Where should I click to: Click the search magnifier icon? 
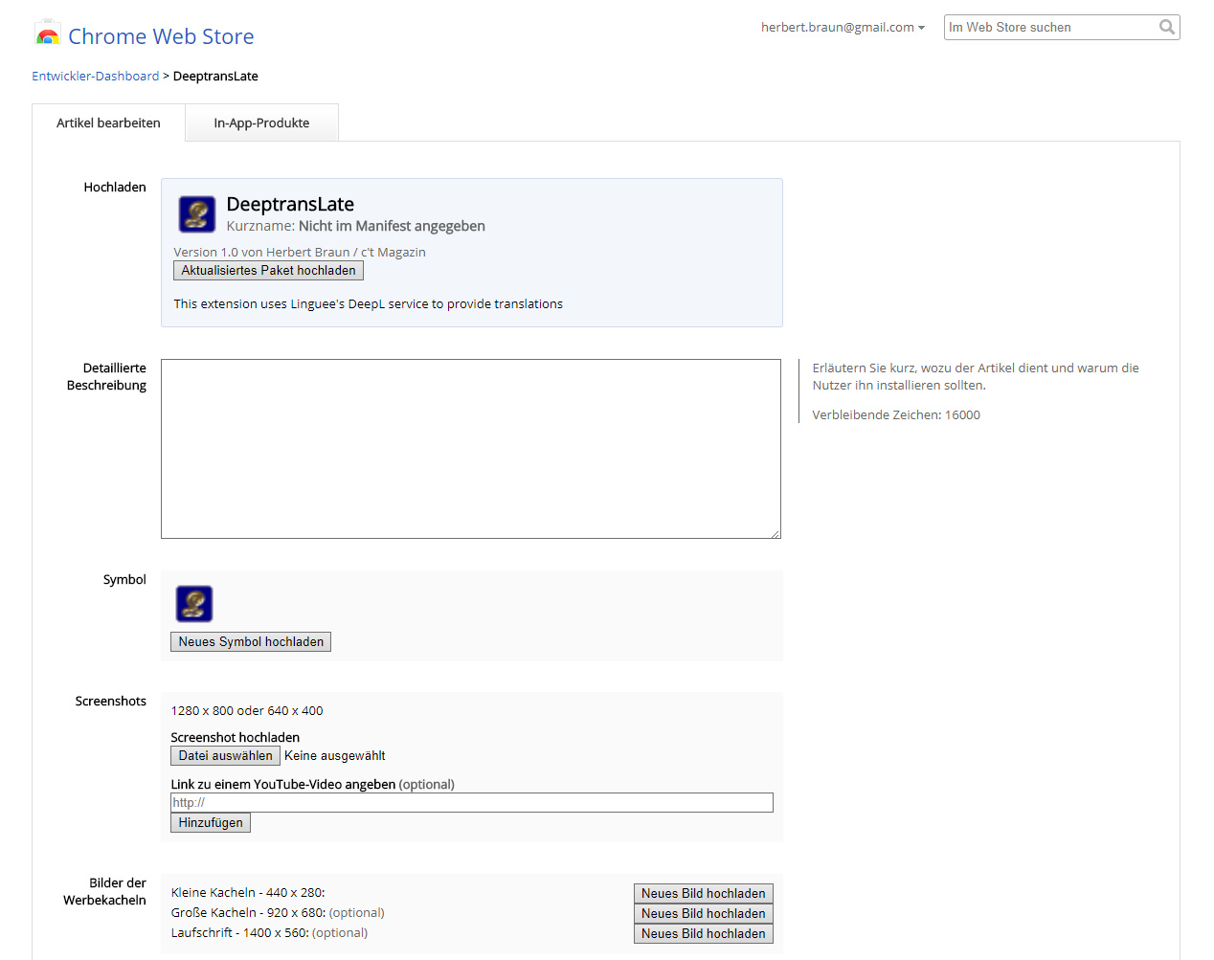pyautogui.click(x=1166, y=27)
